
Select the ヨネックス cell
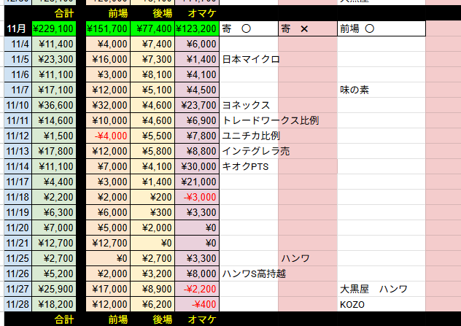click(x=248, y=105)
